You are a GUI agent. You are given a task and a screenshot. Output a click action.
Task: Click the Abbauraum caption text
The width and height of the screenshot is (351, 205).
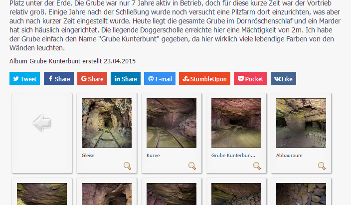point(289,155)
